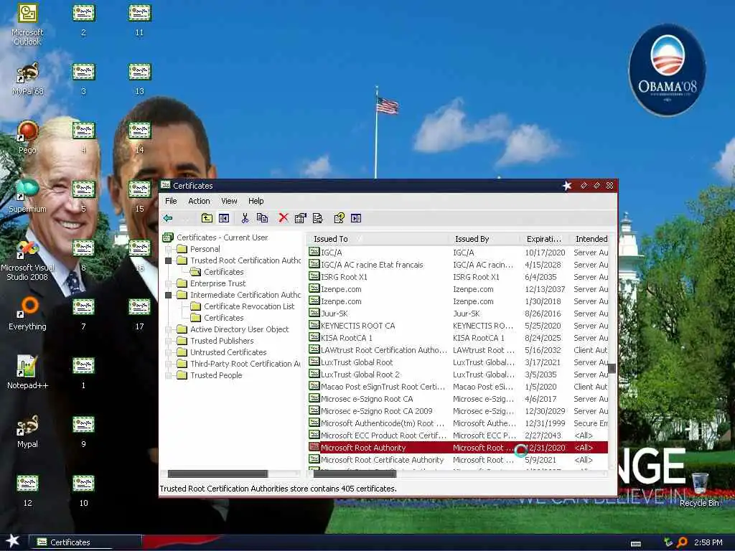Select the certificate file named 12 on desktop
This screenshot has height=551, width=735.
[27, 490]
